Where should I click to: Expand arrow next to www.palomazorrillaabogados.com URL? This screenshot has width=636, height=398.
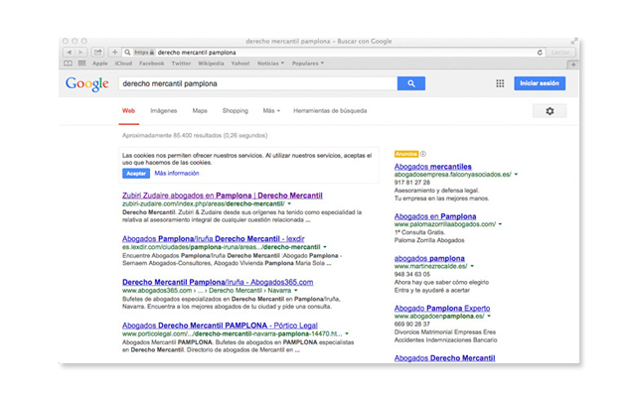[x=500, y=224]
